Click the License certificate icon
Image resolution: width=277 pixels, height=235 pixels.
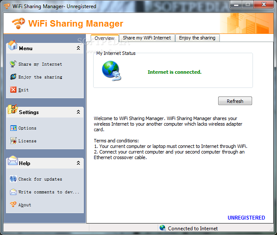pyautogui.click(x=13, y=141)
